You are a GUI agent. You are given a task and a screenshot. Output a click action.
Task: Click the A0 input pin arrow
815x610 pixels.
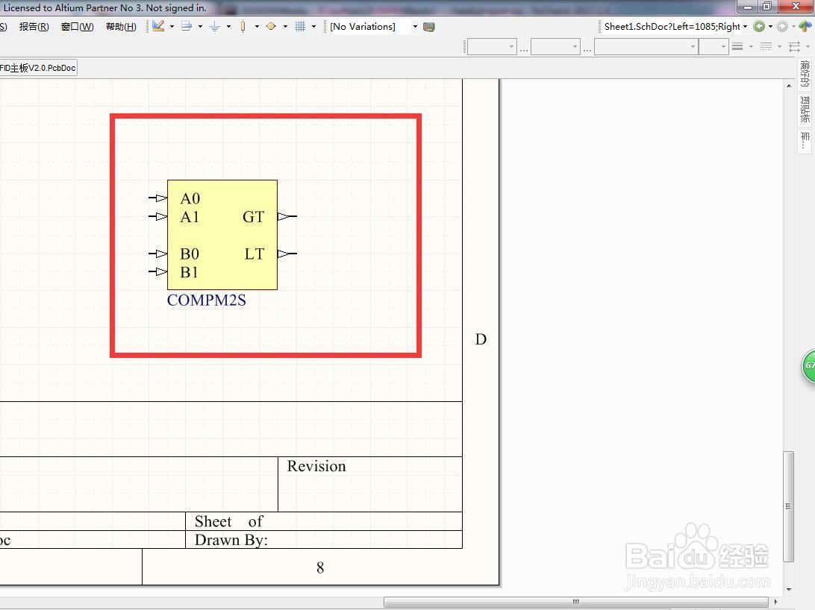point(158,198)
